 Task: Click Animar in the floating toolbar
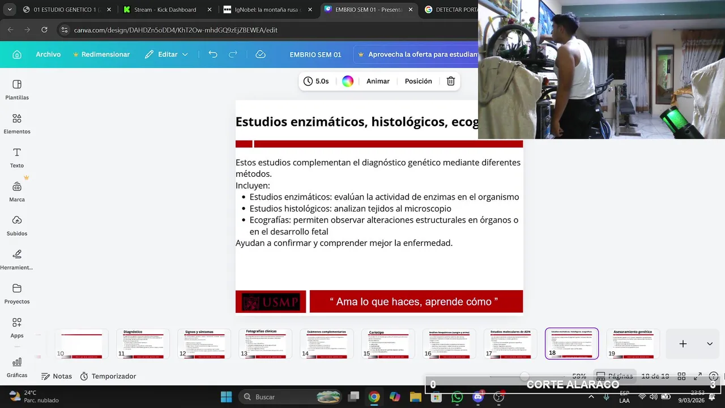pyautogui.click(x=378, y=81)
